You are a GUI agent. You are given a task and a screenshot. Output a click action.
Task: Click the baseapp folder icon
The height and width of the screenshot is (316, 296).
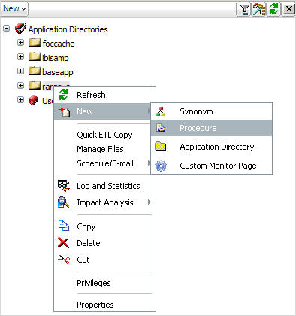(35, 71)
